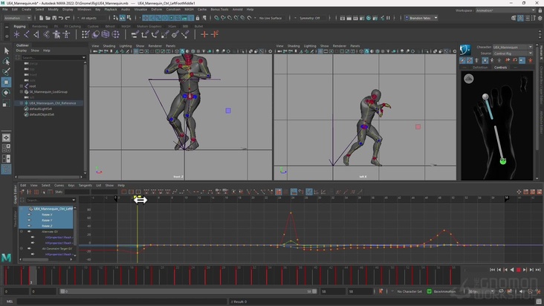This screenshot has height=306, width=544.
Task: Click the Set Key plus shelf icon
Action: [203, 34]
